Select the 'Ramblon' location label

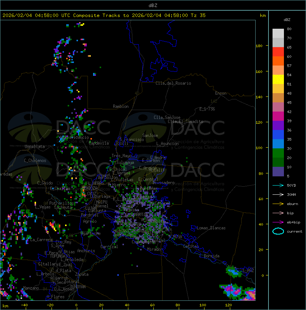coord(121,106)
